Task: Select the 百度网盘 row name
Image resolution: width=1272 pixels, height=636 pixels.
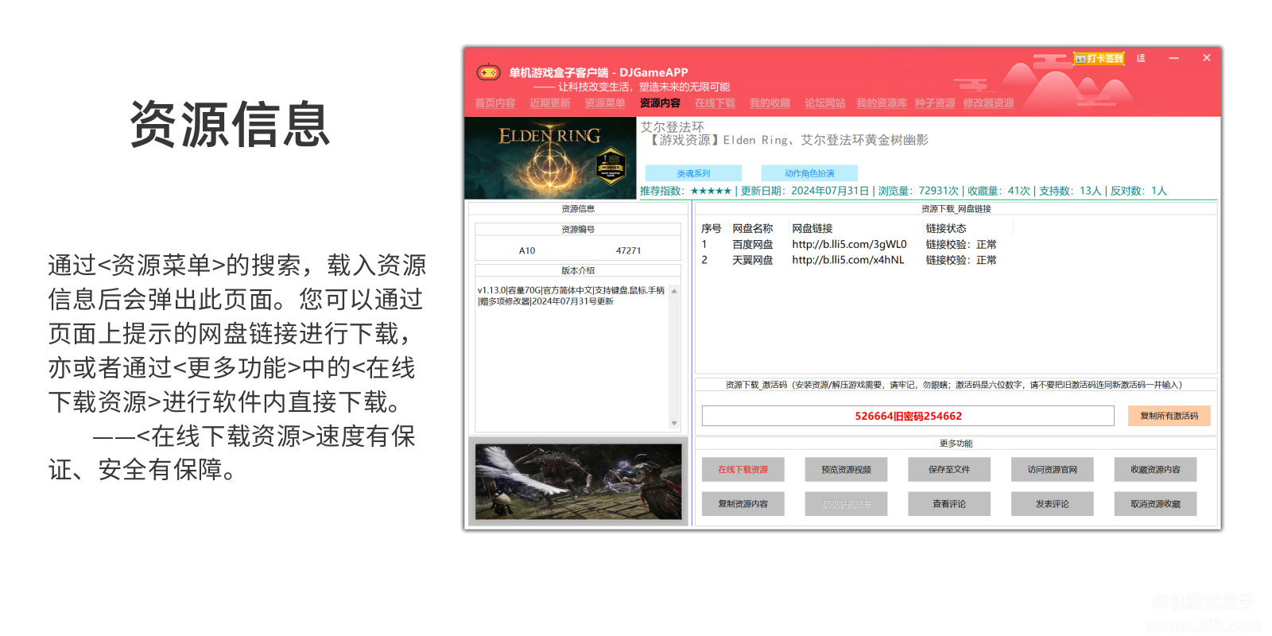Action: 752,245
